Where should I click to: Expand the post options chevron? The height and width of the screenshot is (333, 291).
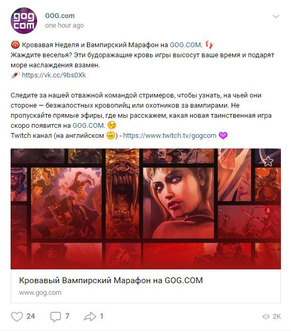[276, 16]
